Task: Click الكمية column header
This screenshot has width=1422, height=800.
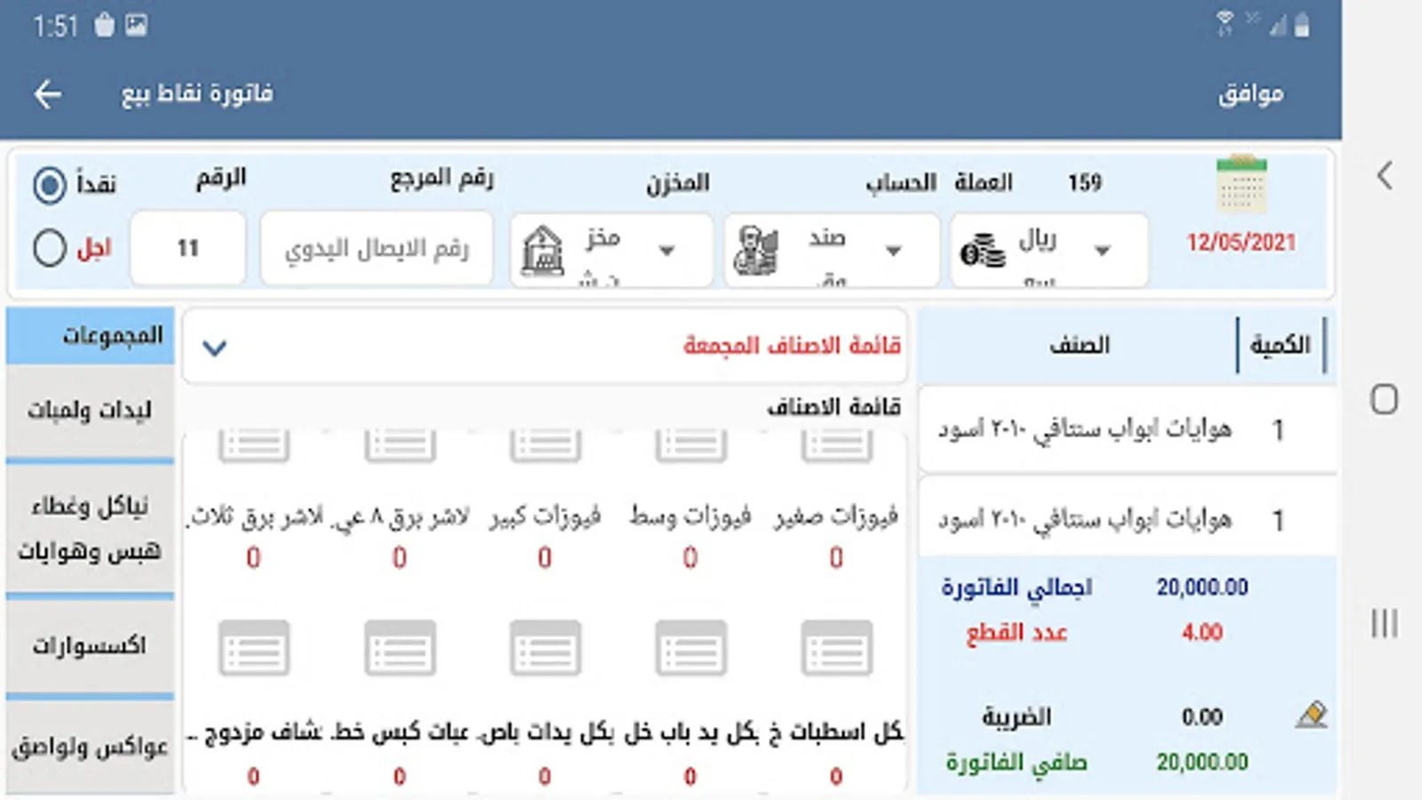Action: [1280, 345]
